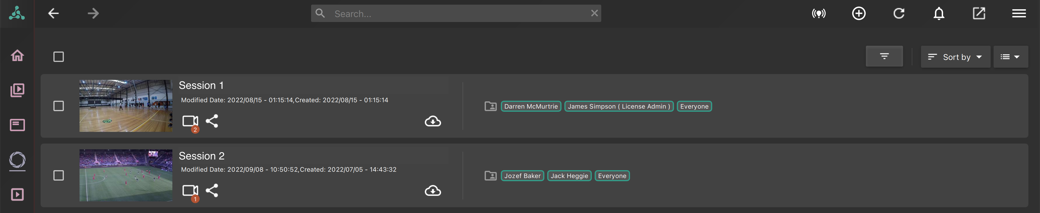
Task: Download Session 1 via cloud icon
Action: pos(433,121)
